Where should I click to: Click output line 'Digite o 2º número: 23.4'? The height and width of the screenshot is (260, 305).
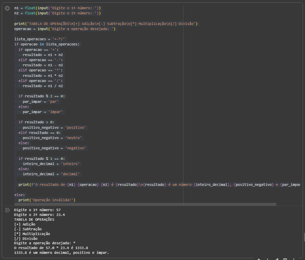pyautogui.click(x=39, y=215)
